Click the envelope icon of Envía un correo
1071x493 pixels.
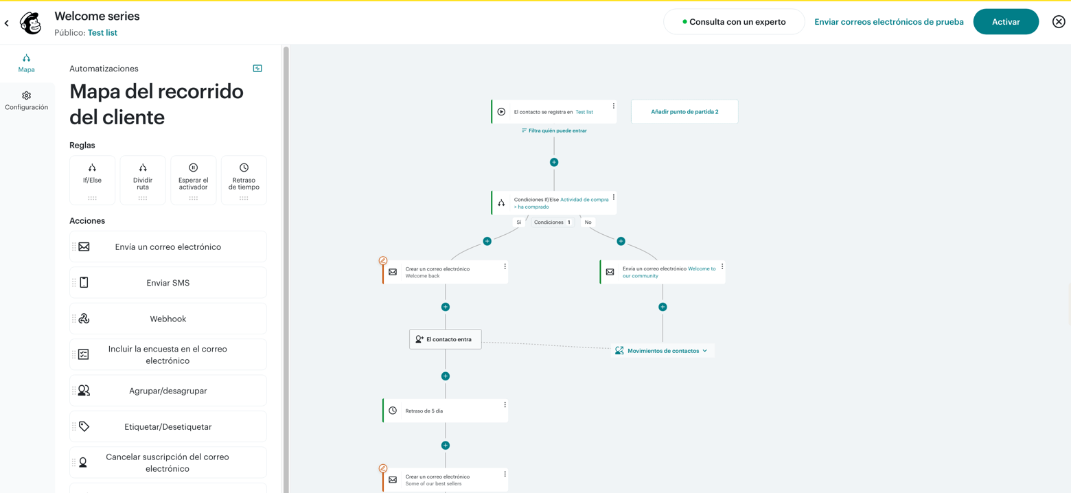84,246
